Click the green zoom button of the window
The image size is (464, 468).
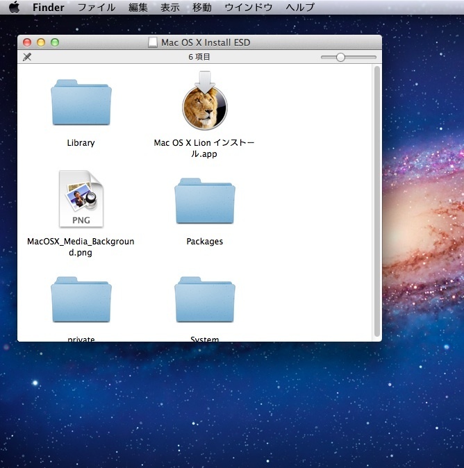tap(55, 42)
